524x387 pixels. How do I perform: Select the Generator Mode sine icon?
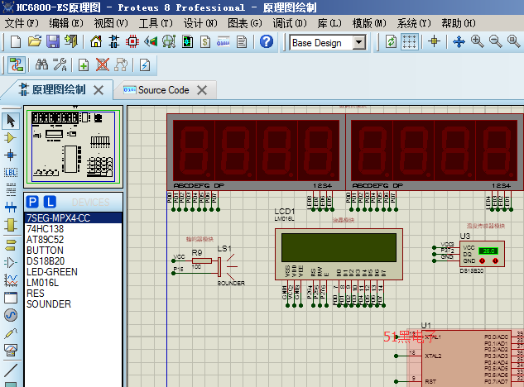pos(11,315)
